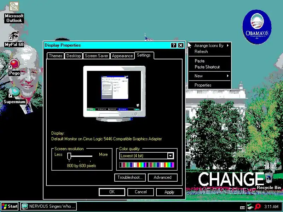Switch to the Desktop tab
The width and height of the screenshot is (283, 212).
(x=74, y=56)
